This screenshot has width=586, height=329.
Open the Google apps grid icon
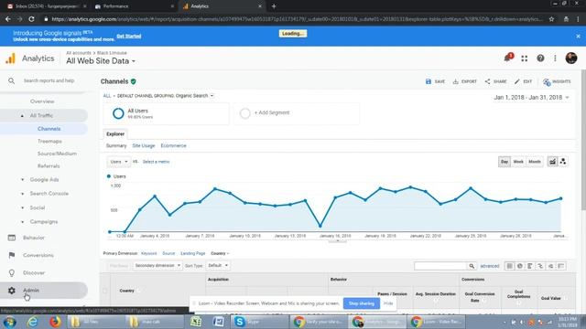(x=525, y=58)
